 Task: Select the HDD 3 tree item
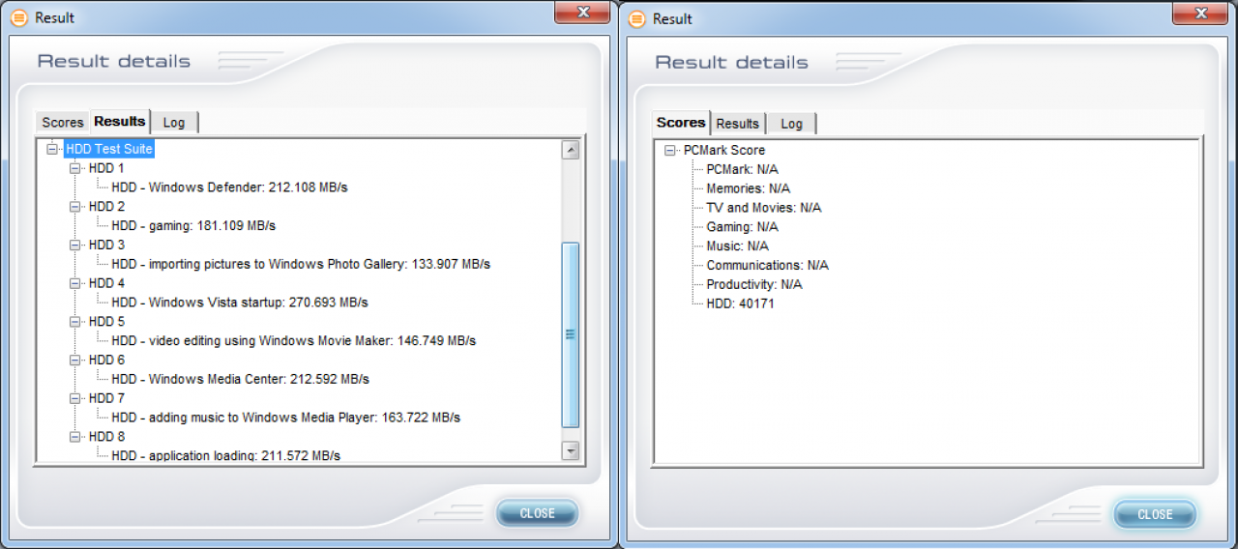(x=106, y=245)
